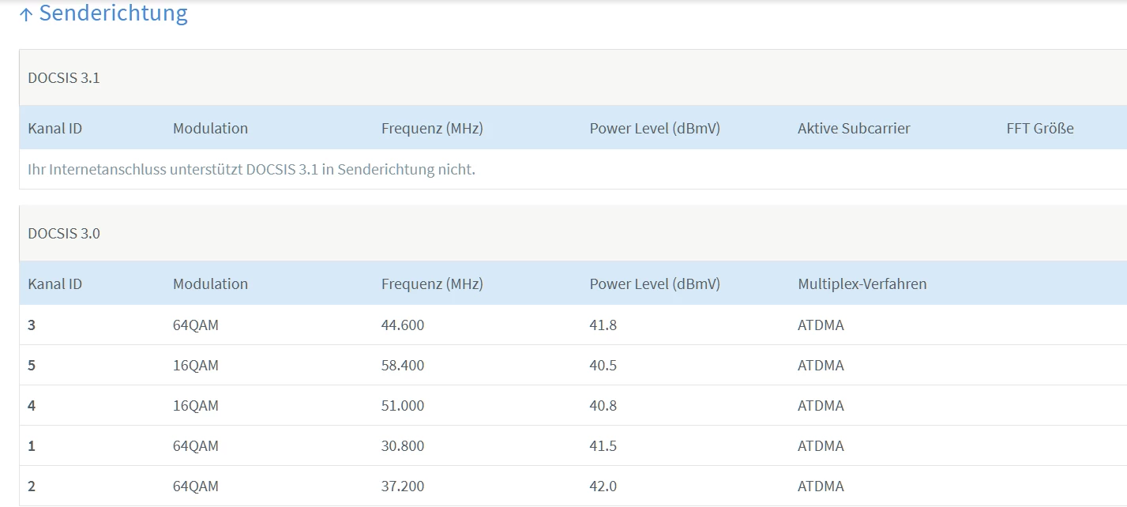Click the 42.0 power level value

pyautogui.click(x=603, y=486)
